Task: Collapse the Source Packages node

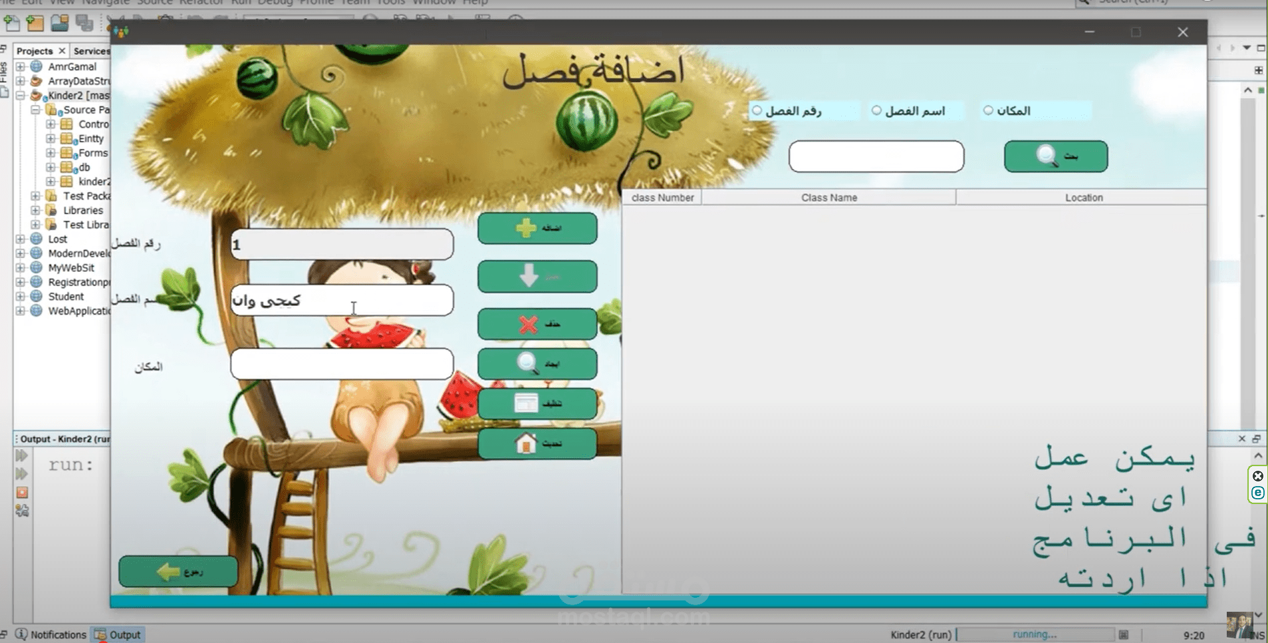Action: 36,110
